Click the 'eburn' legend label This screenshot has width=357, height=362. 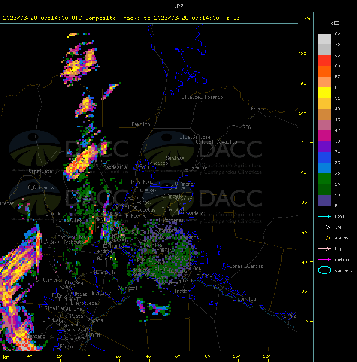click(x=341, y=238)
